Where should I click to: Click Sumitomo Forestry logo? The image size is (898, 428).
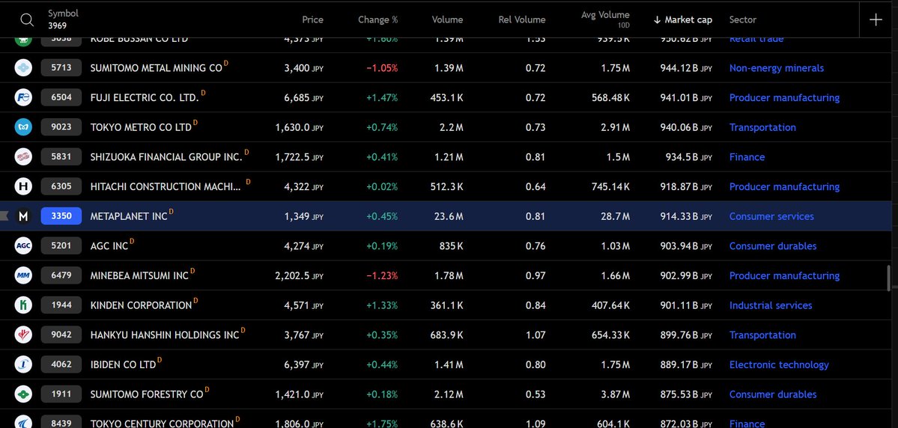pyautogui.click(x=23, y=394)
